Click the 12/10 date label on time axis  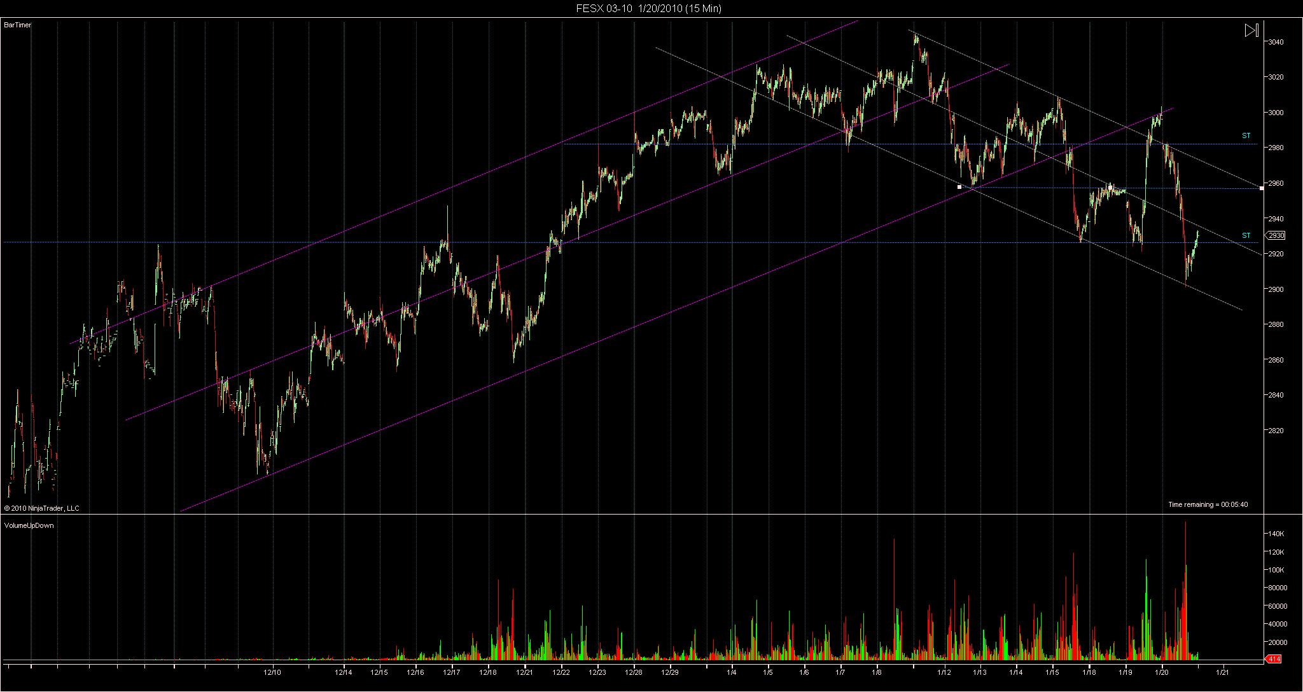coord(272,672)
